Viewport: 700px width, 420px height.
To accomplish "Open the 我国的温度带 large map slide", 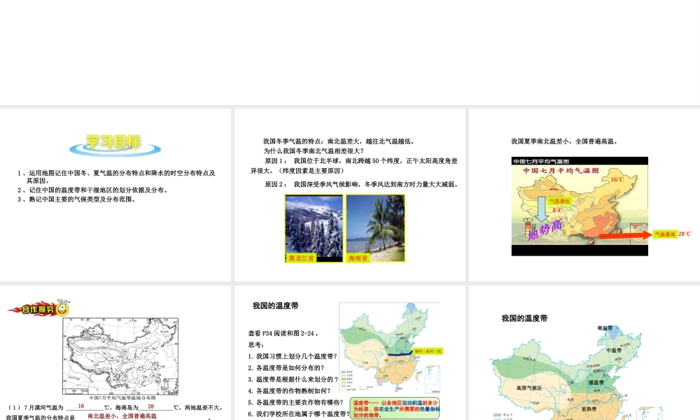I will (584, 353).
